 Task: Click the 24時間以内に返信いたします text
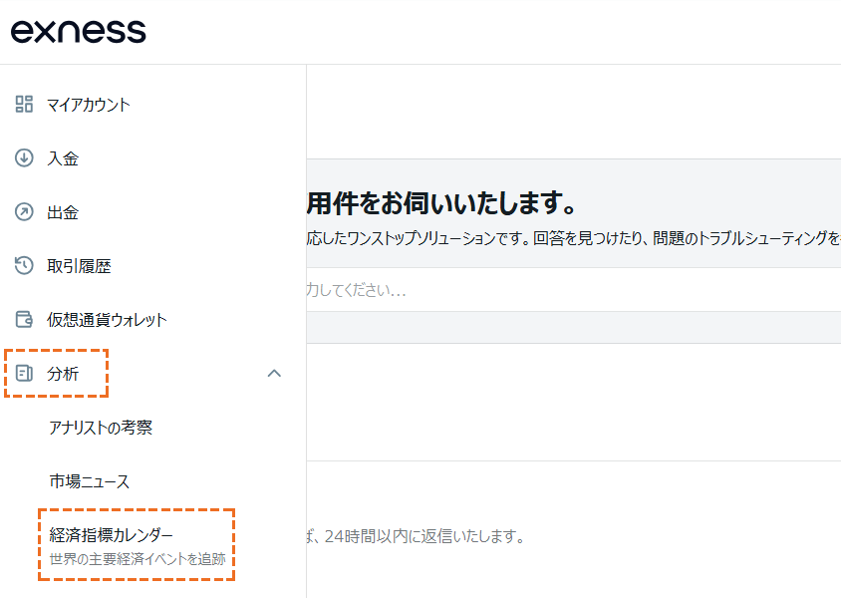[424, 536]
